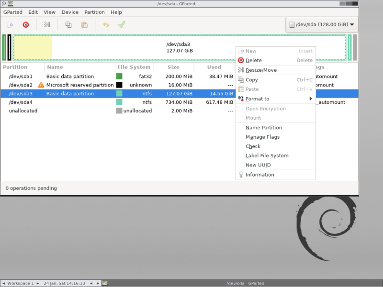Click the Copy partition toolbar icon

pos(68,25)
